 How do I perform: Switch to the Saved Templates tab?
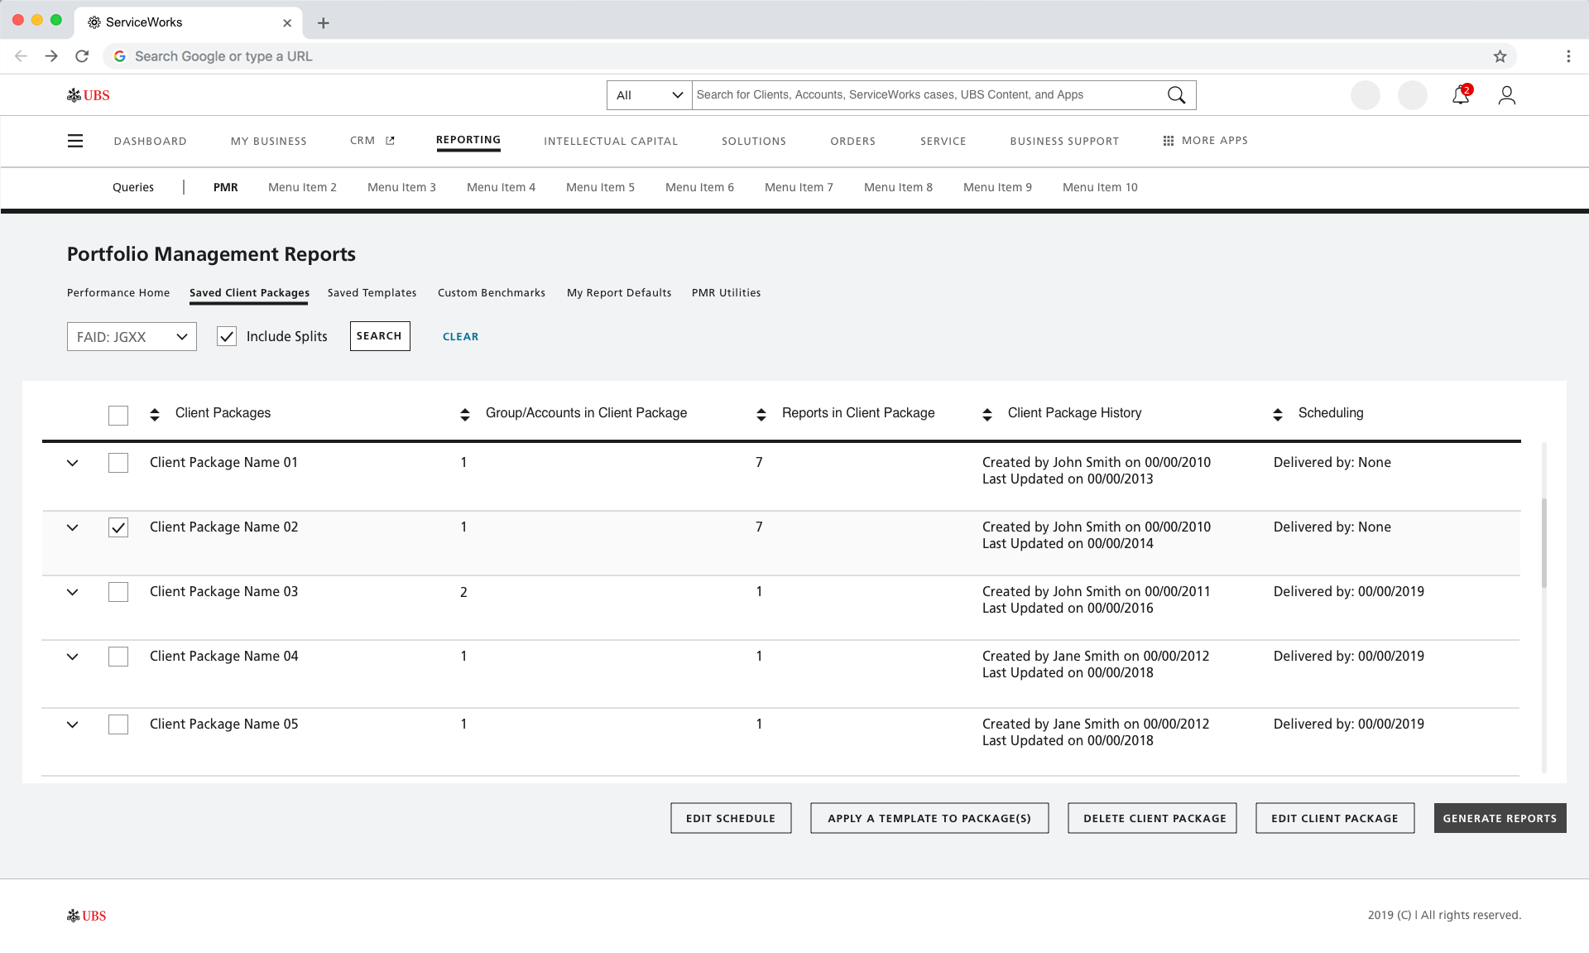372,293
